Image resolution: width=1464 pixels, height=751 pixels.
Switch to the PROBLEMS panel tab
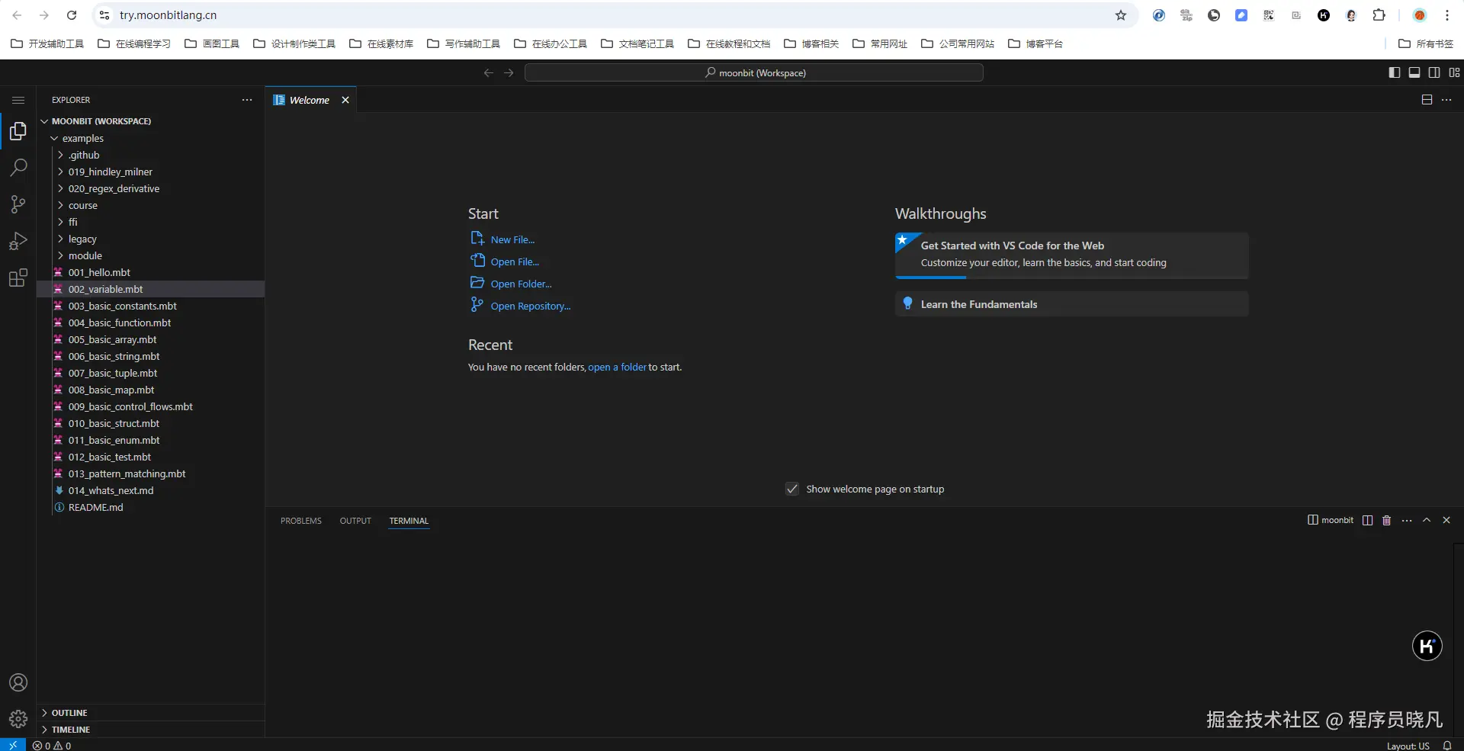tap(301, 521)
